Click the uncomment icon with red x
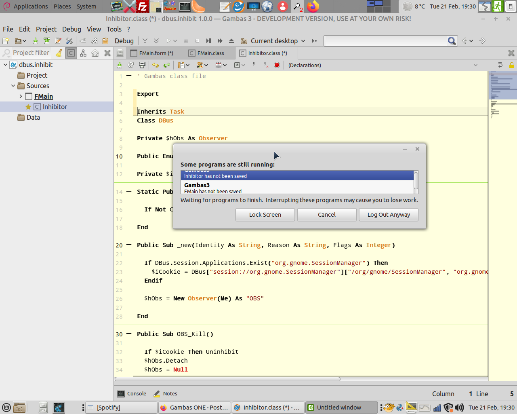The height and width of the screenshot is (414, 517). [x=265, y=65]
